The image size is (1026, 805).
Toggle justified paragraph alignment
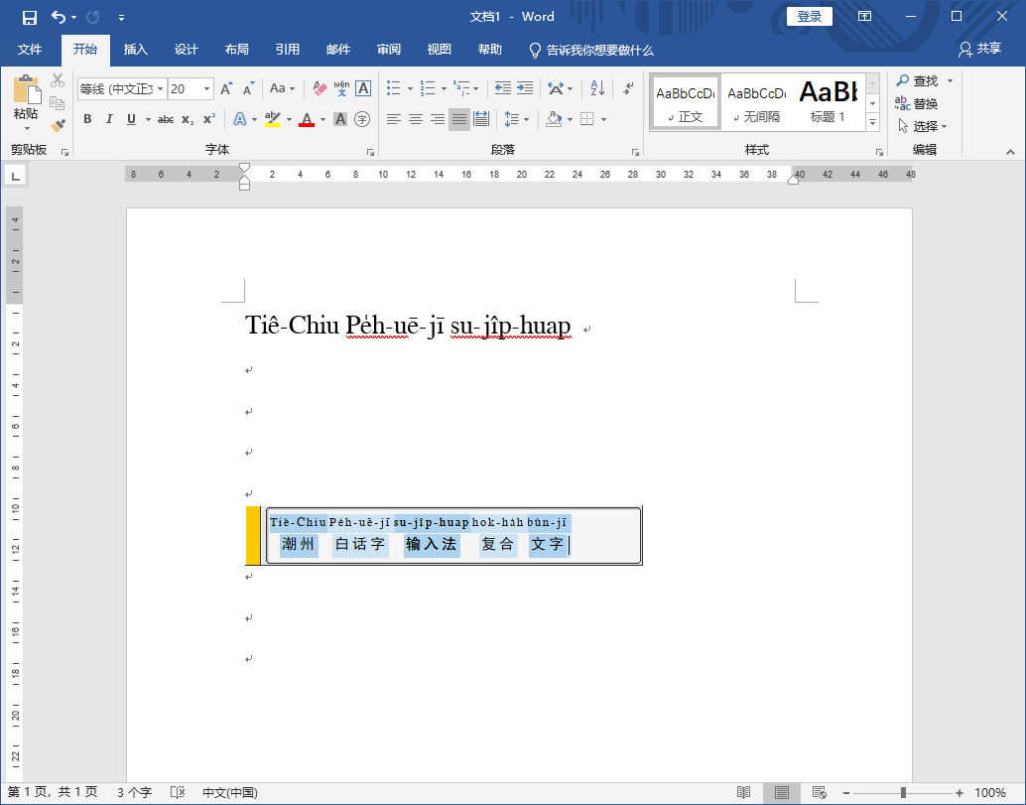point(458,119)
